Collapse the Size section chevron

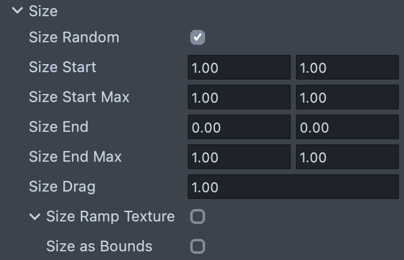(x=17, y=11)
